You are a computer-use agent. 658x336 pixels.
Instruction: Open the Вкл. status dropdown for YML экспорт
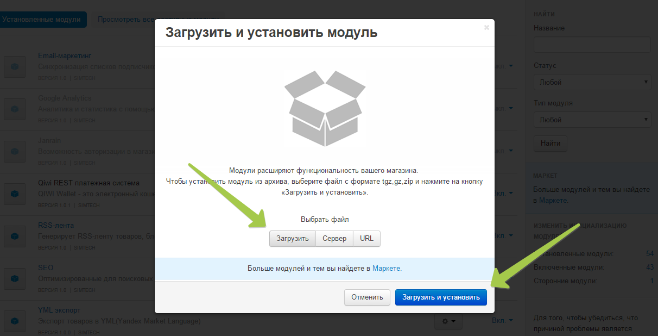click(502, 321)
